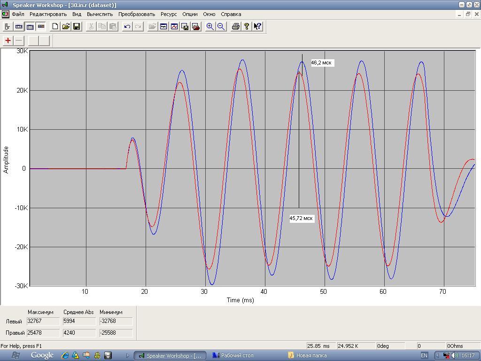Expand the Ресурс menu
The width and height of the screenshot is (481, 361).
(x=169, y=14)
